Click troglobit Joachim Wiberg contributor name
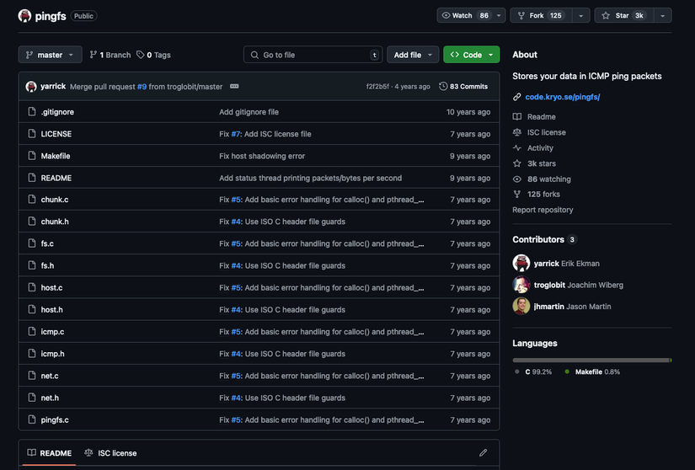This screenshot has width=695, height=470. tap(579, 285)
